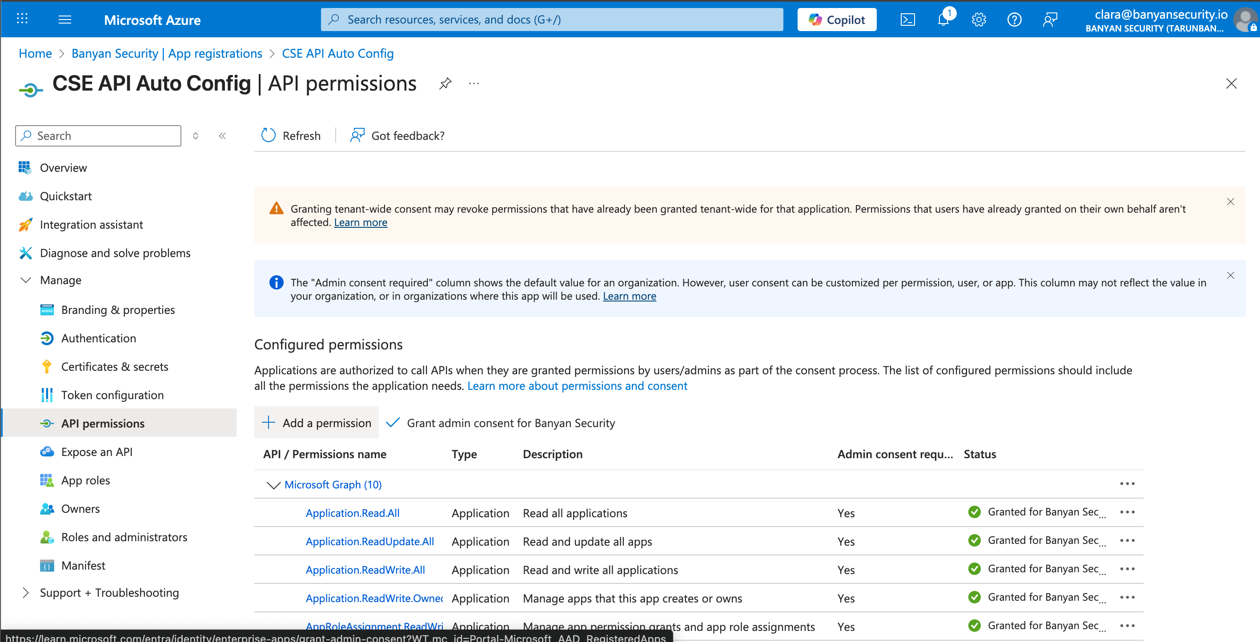Collapse the Manage section
The width and height of the screenshot is (1260, 642).
pyautogui.click(x=25, y=280)
